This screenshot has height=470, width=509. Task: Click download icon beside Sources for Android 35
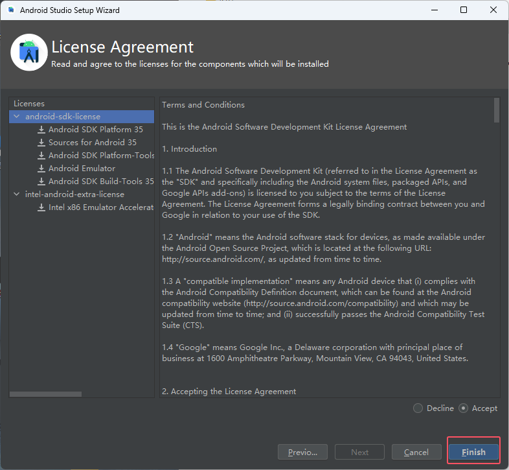click(41, 143)
